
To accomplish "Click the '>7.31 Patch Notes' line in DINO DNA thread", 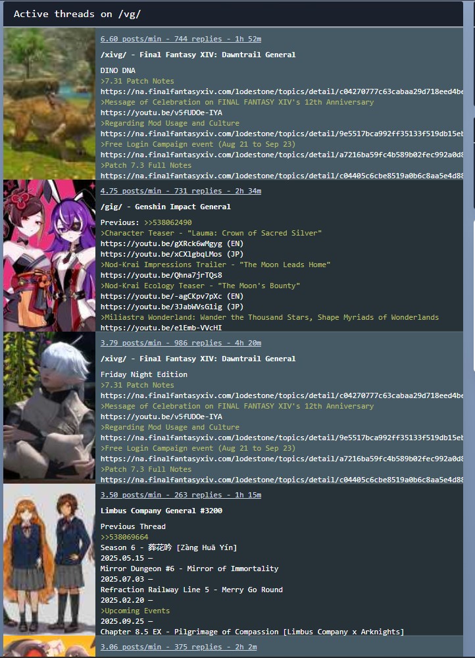I will click(x=137, y=81).
